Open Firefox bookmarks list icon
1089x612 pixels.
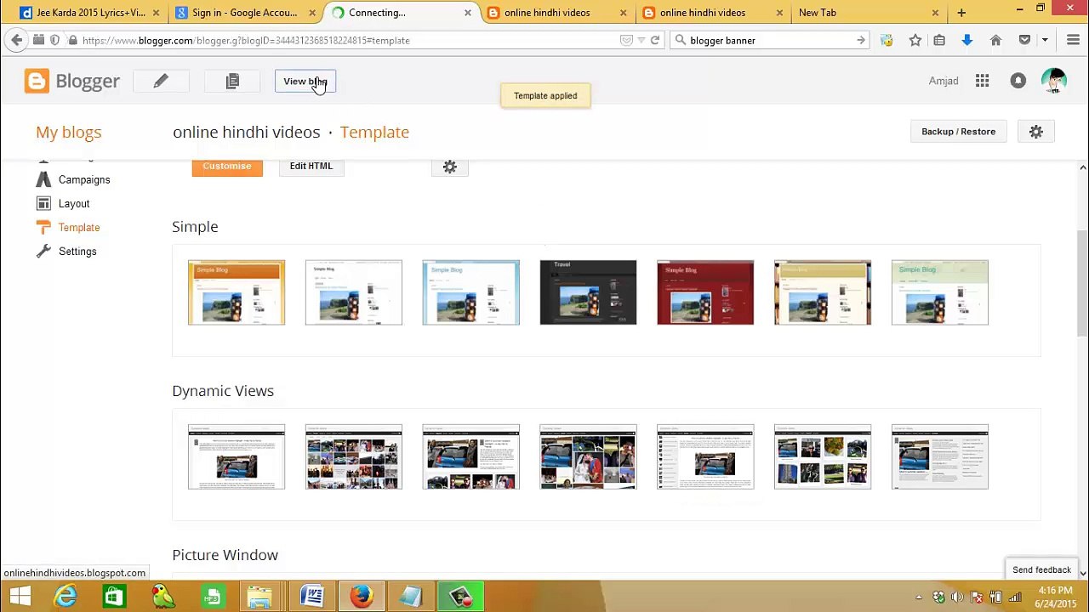[939, 40]
